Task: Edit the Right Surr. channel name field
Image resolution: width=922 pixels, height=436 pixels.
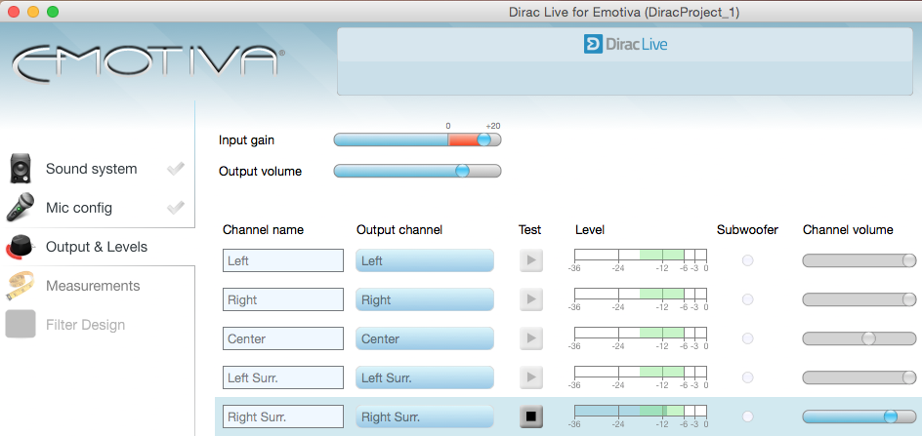Action: tap(283, 416)
